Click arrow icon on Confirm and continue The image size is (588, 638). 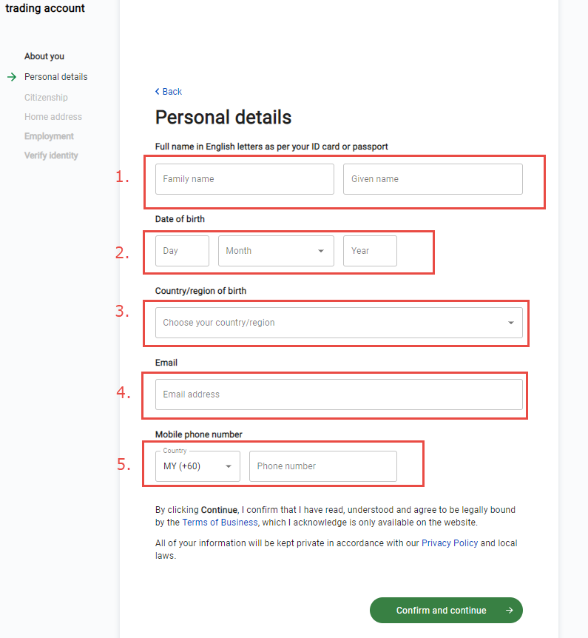(x=509, y=611)
